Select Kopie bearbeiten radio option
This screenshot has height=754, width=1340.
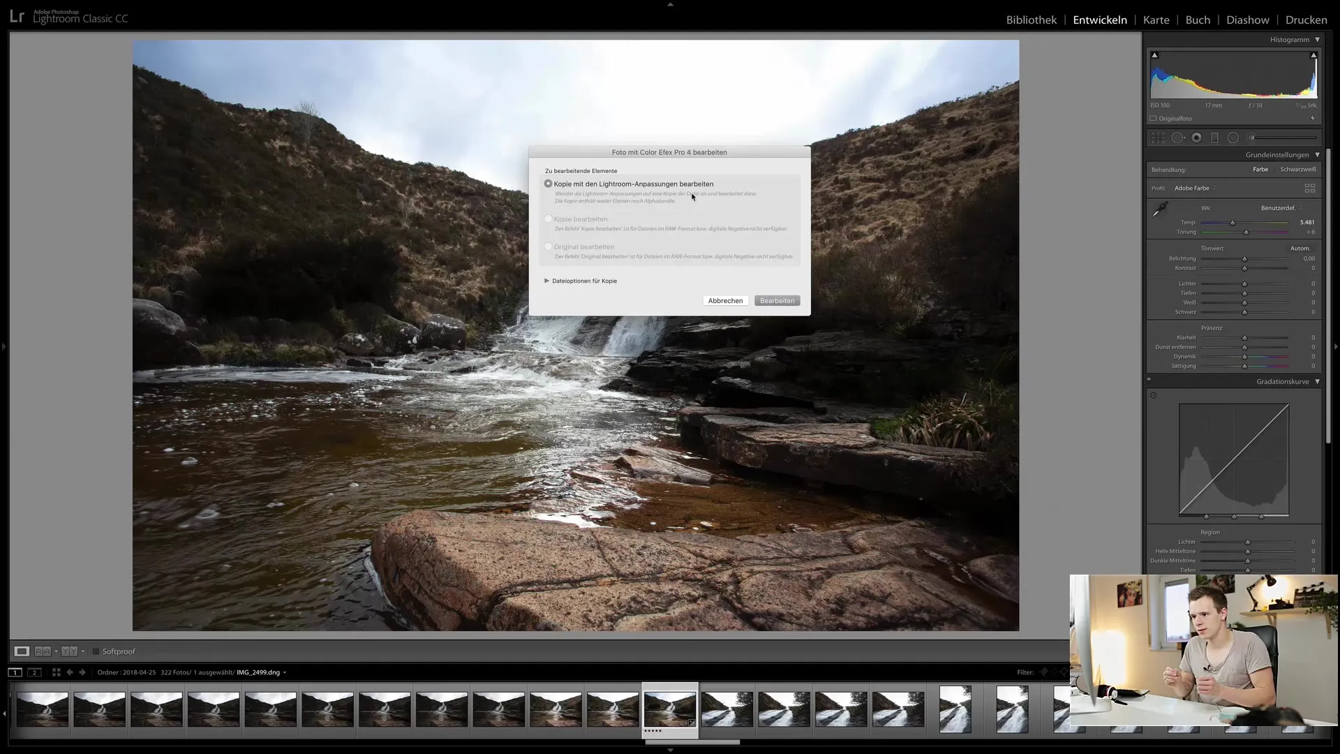(x=548, y=219)
